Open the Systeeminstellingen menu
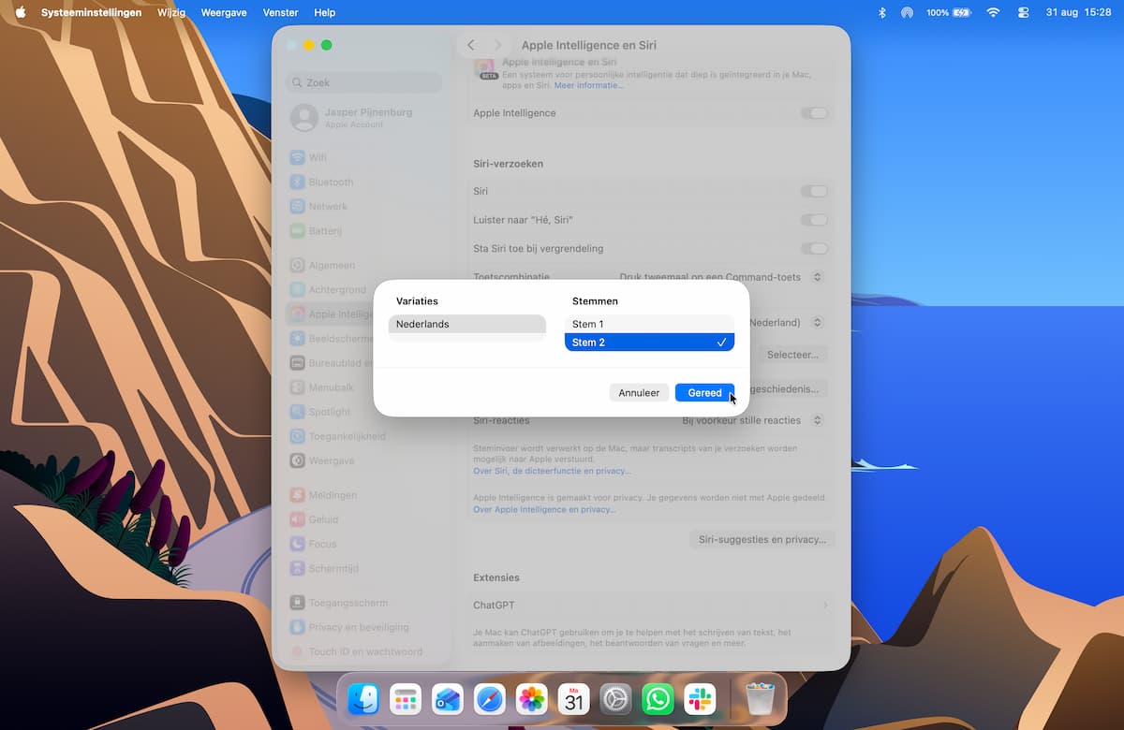The image size is (1124, 730). pos(92,12)
